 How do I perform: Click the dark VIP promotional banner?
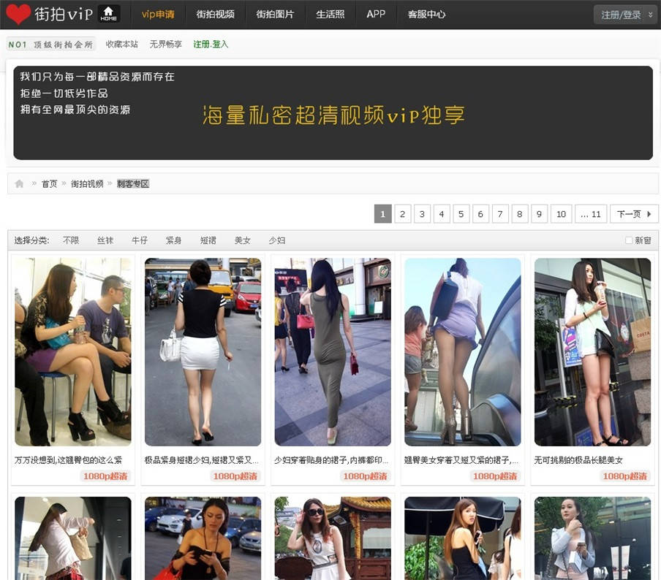[x=333, y=112]
